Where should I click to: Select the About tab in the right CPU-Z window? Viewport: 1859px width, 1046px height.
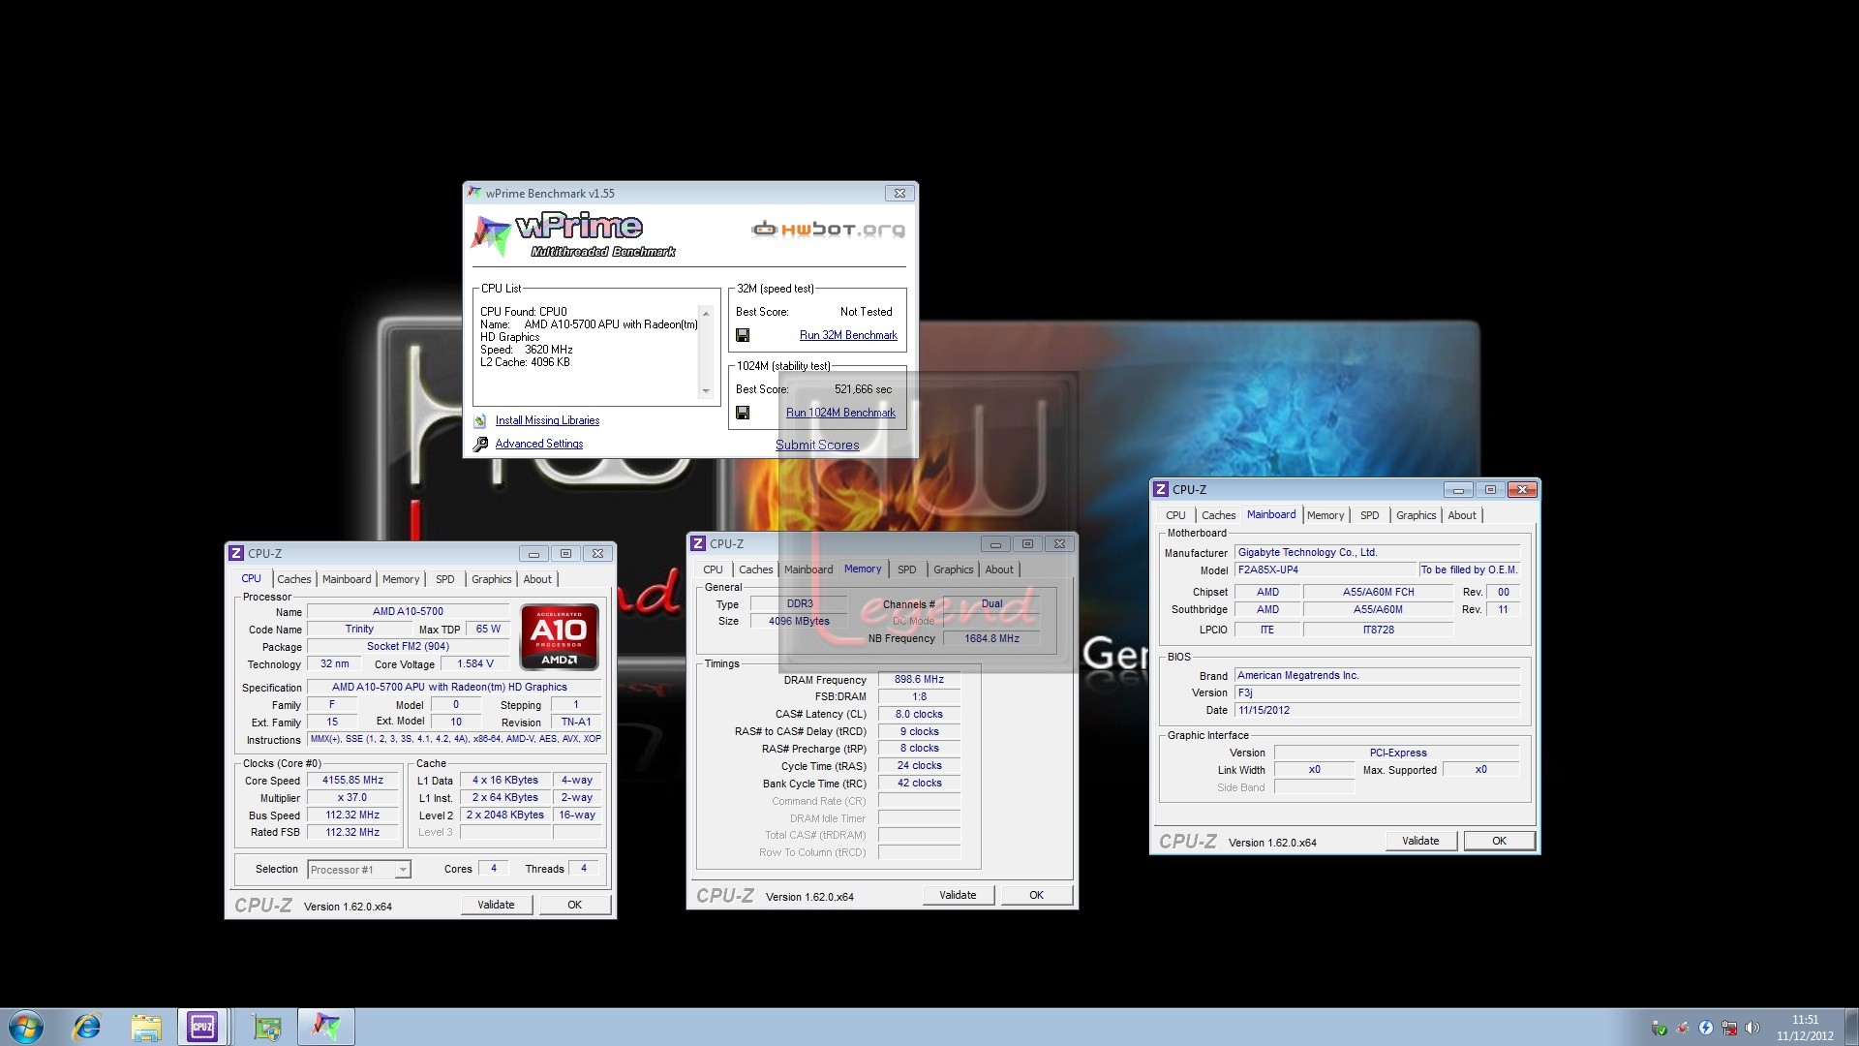[1462, 515]
